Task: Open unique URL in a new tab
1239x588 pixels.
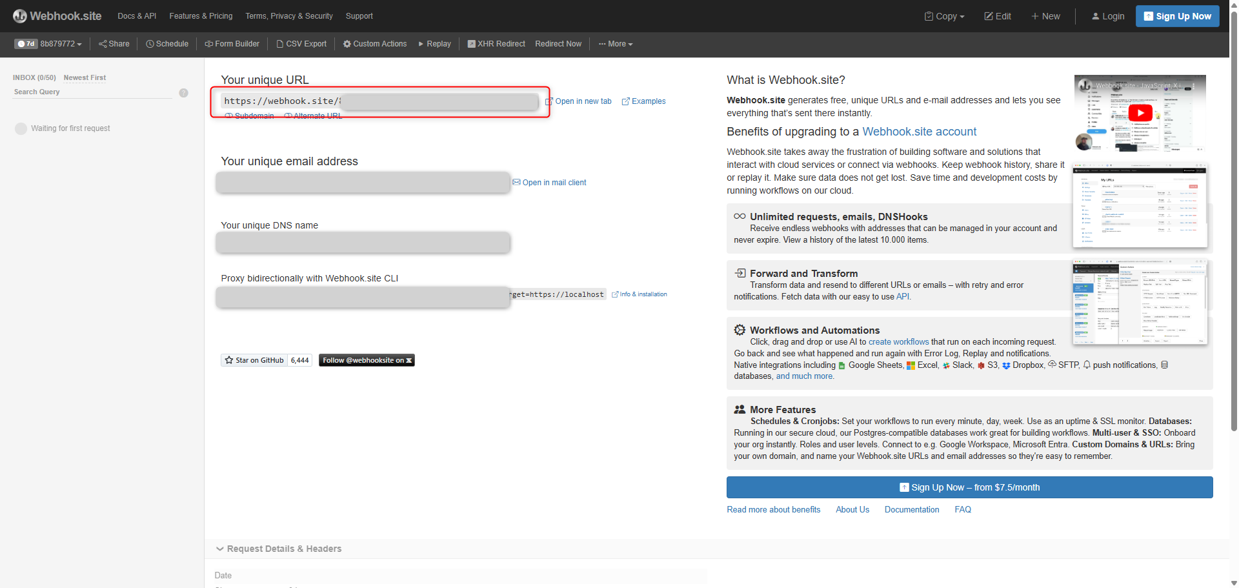Action: point(579,101)
